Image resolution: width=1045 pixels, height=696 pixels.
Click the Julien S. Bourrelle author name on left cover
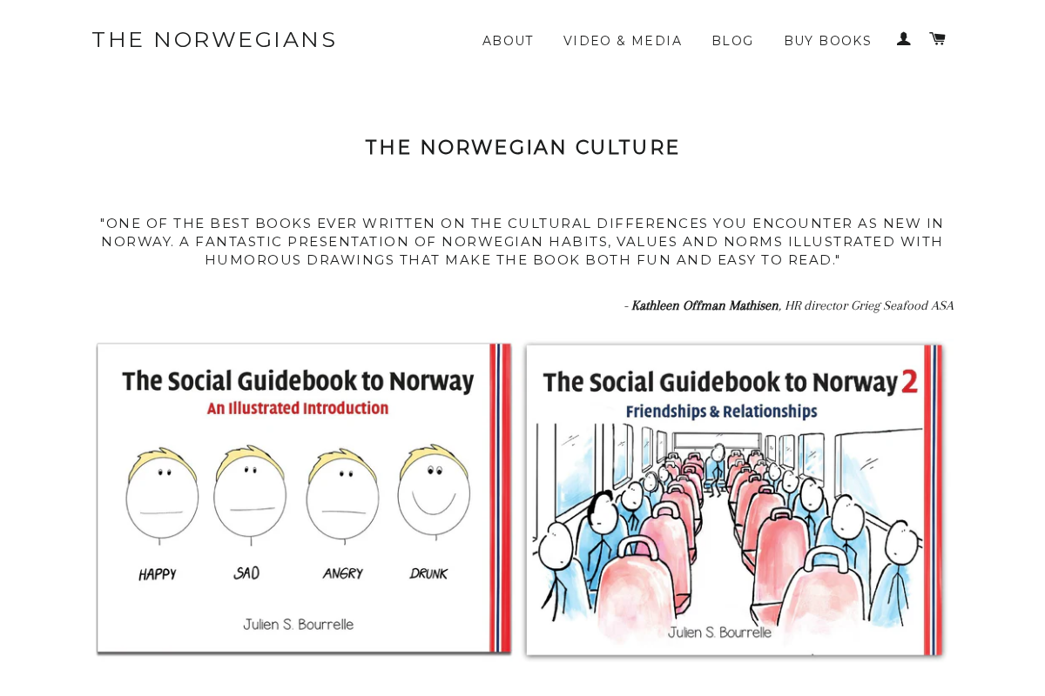298,624
